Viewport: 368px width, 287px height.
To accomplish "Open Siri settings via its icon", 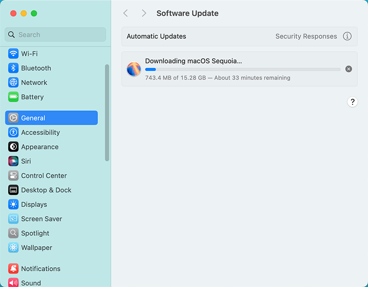I will click(x=13, y=161).
